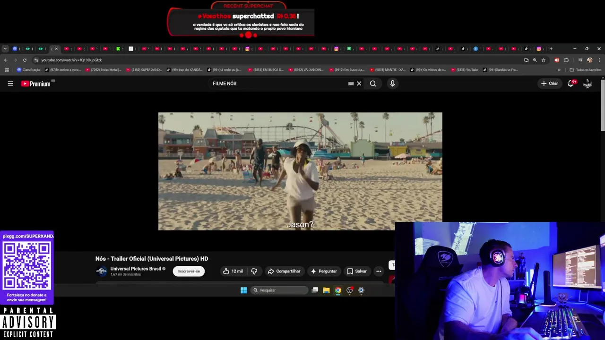Viewport: 605px width, 340px height.
Task: Open Todos os favoritos folder
Action: click(x=586, y=70)
